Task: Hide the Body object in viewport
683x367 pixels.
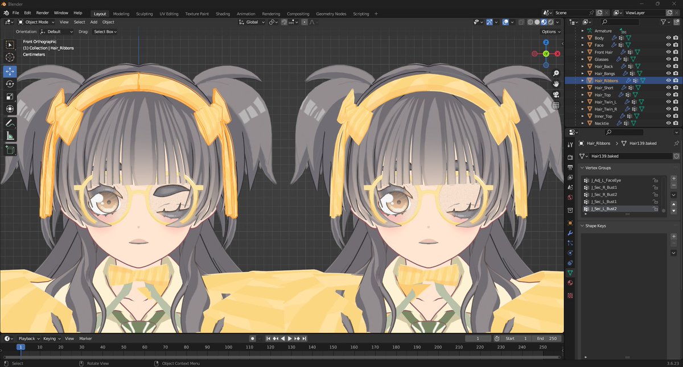Action: (x=668, y=38)
